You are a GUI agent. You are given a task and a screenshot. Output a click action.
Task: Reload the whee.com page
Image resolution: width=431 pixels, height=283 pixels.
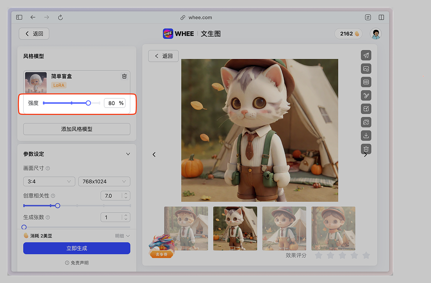tap(61, 17)
